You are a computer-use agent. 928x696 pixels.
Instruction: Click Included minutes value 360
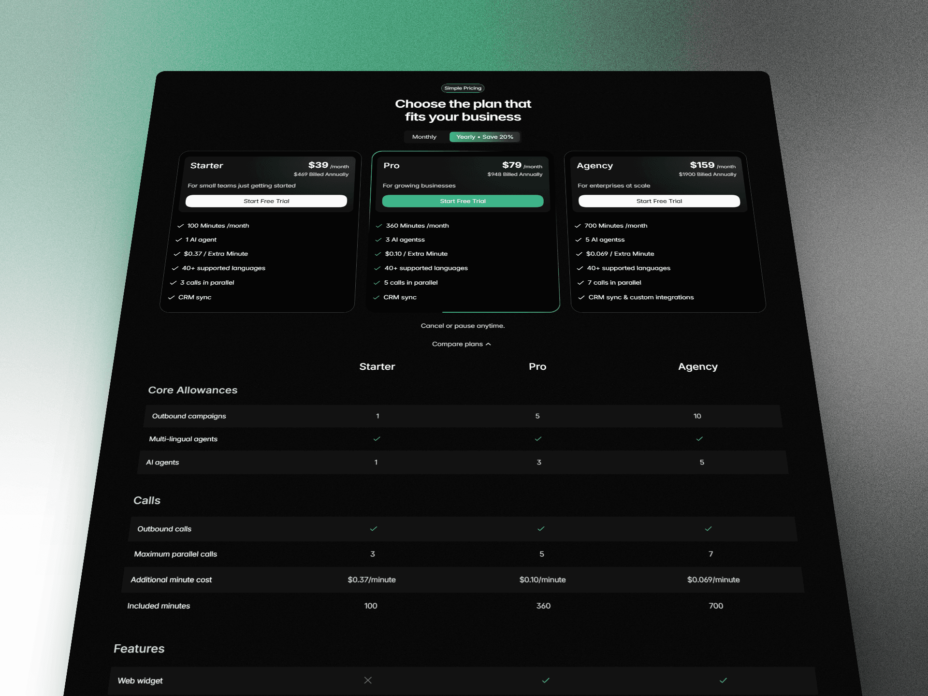tap(543, 606)
